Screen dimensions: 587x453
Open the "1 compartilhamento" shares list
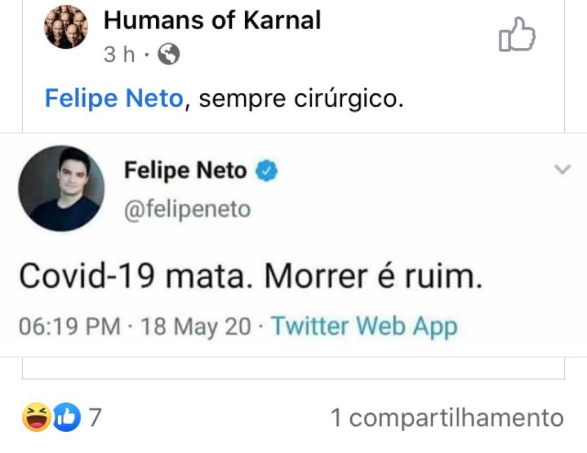(447, 417)
